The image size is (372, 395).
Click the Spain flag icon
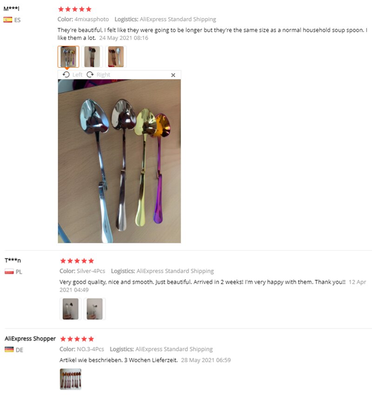(8, 20)
